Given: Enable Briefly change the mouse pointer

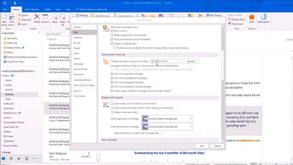Looking at the screenshot, I should click(x=112, y=35).
